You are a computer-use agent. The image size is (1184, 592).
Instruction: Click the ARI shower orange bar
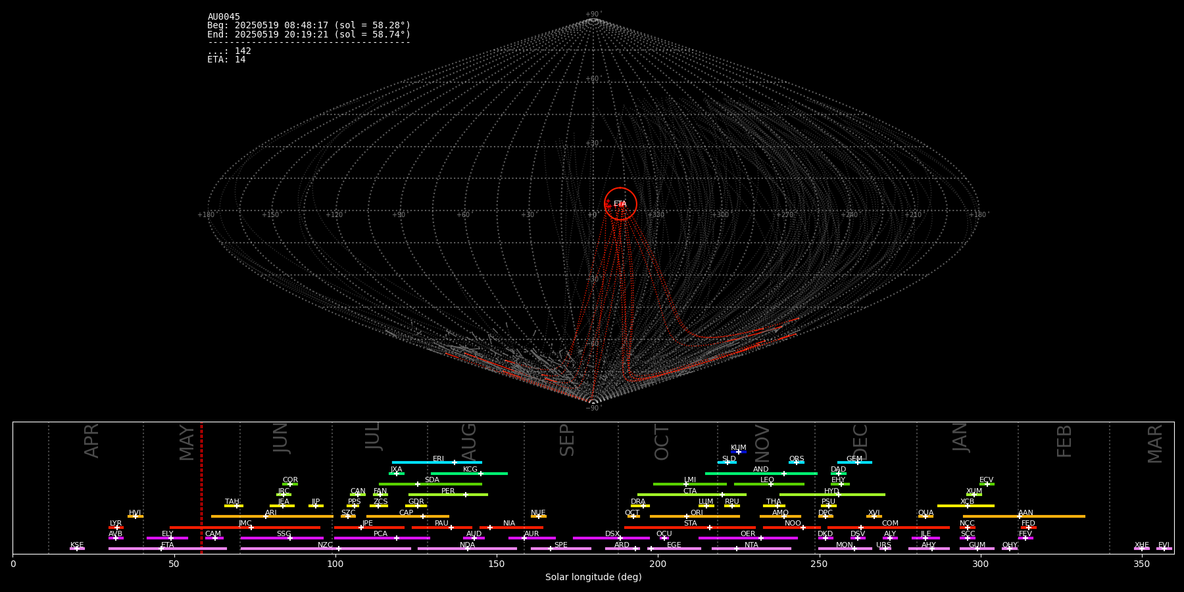pos(272,516)
